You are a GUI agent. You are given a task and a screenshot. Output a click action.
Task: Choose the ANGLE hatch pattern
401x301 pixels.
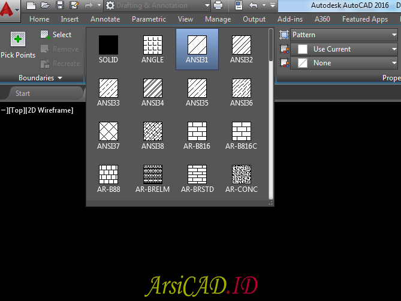(x=153, y=49)
